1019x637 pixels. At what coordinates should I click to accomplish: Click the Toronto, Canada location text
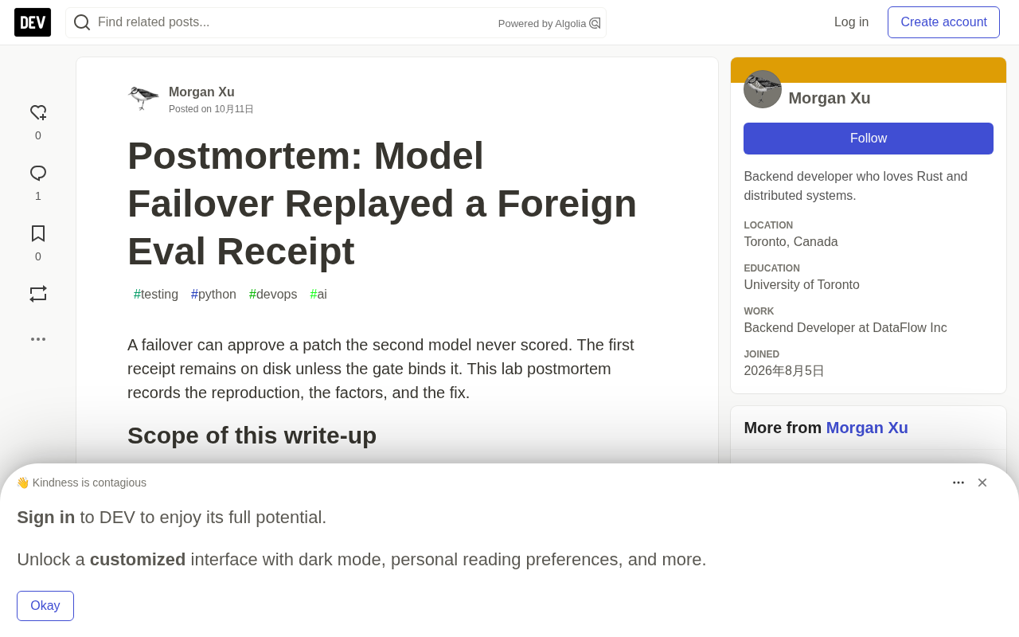(x=791, y=242)
